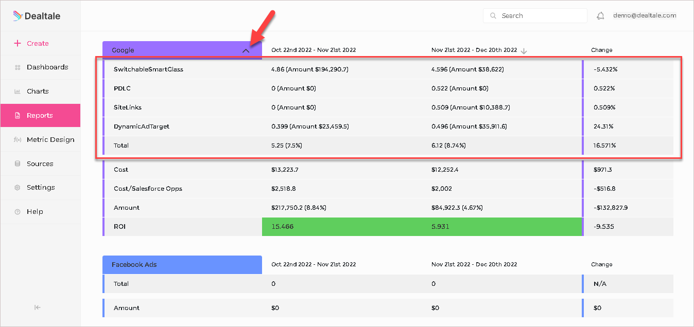Select the SwitchableSmartGlass row label
Screen dimensions: 694x327
click(x=148, y=69)
